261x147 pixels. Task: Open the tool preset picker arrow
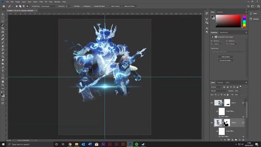pyautogui.click(x=12, y=6)
